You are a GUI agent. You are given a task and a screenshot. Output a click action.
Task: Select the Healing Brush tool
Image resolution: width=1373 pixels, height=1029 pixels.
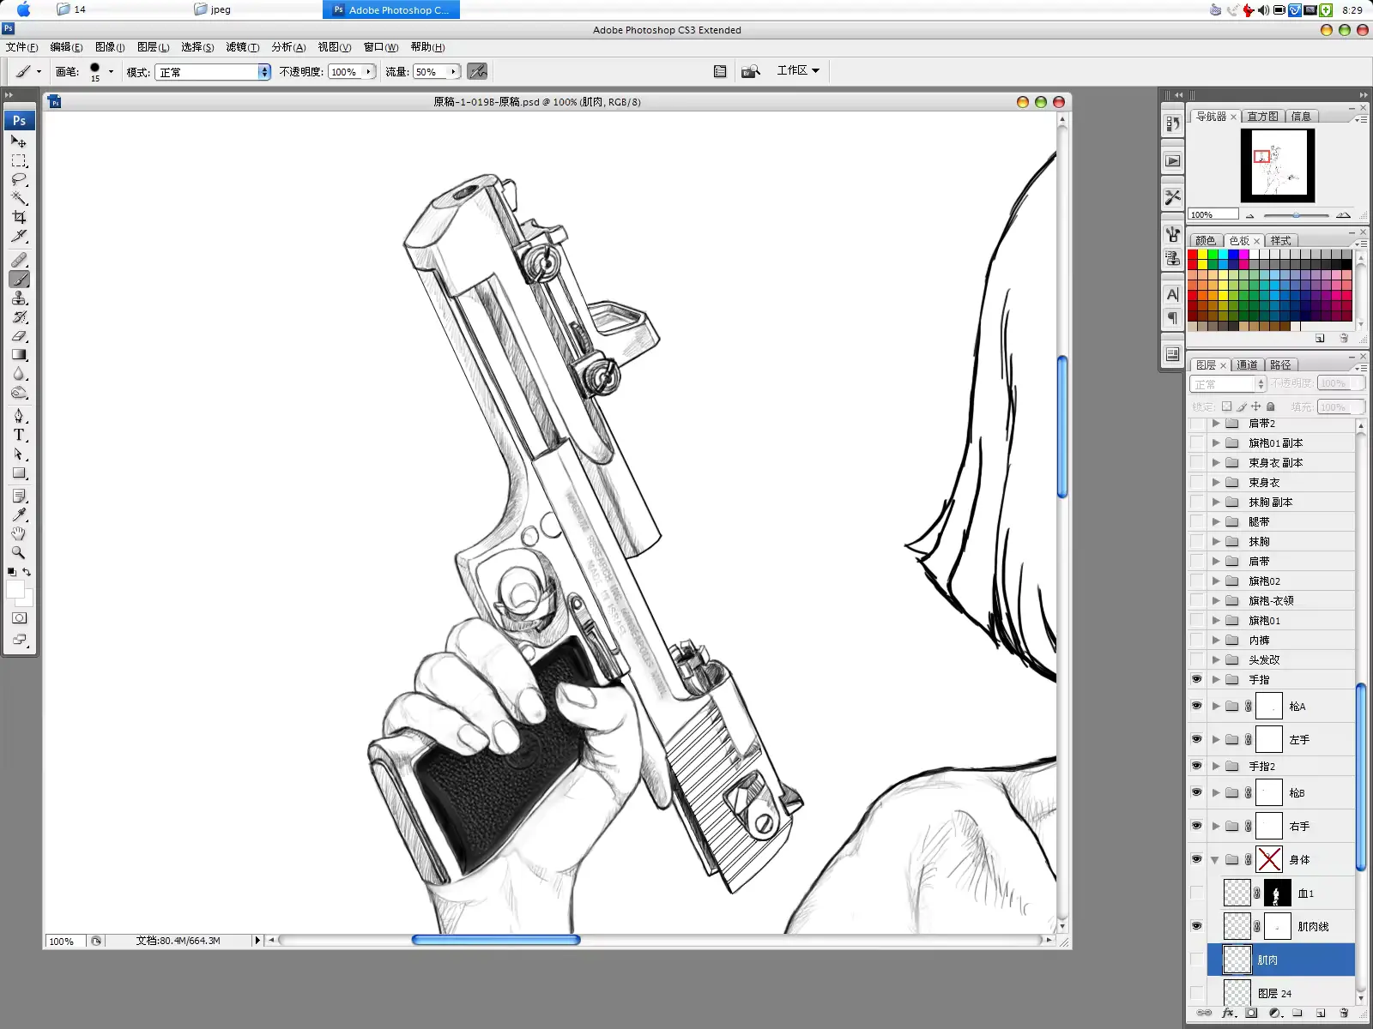19,260
